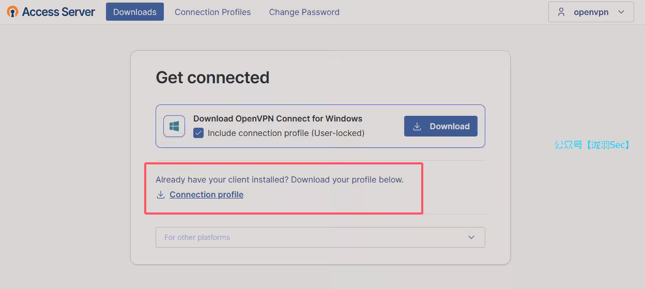Click the 'Include connection profile (User-locked)' label

coord(286,133)
